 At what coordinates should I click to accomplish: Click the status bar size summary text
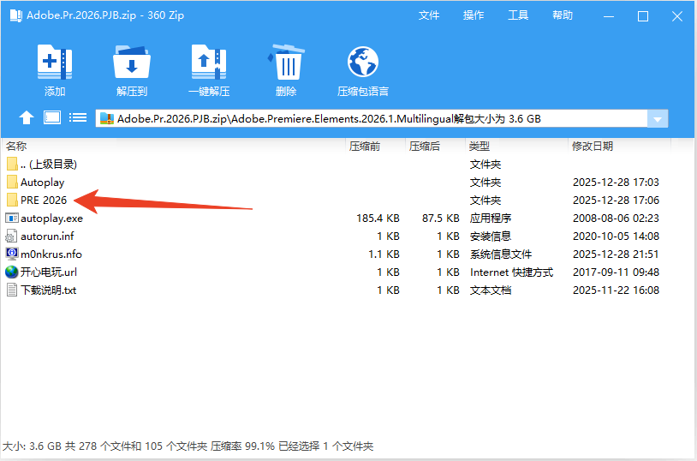(188, 446)
